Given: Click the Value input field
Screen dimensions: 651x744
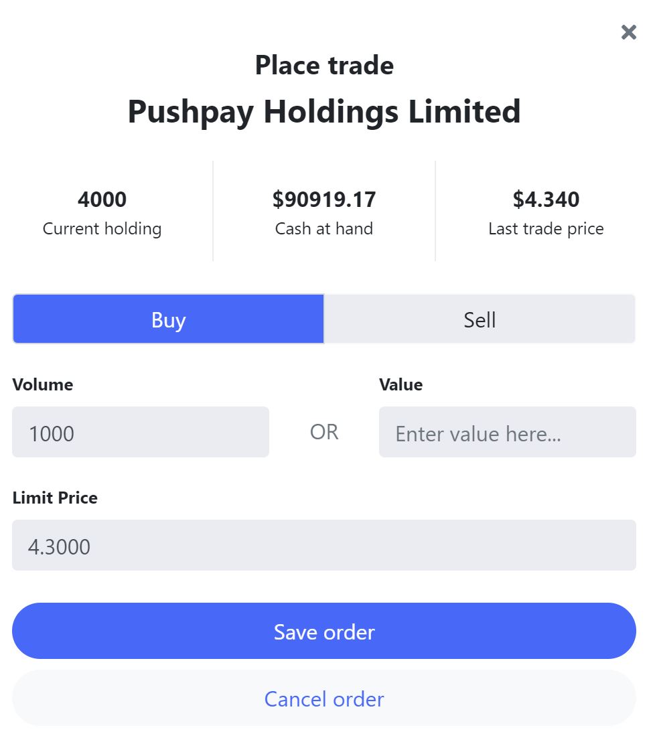Looking at the screenshot, I should point(507,433).
